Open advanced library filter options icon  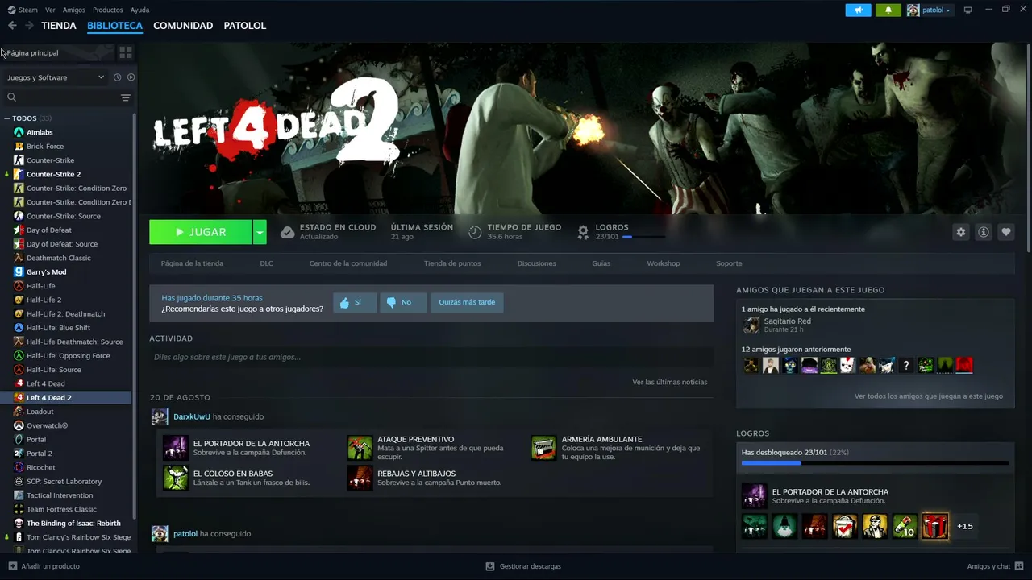point(125,97)
